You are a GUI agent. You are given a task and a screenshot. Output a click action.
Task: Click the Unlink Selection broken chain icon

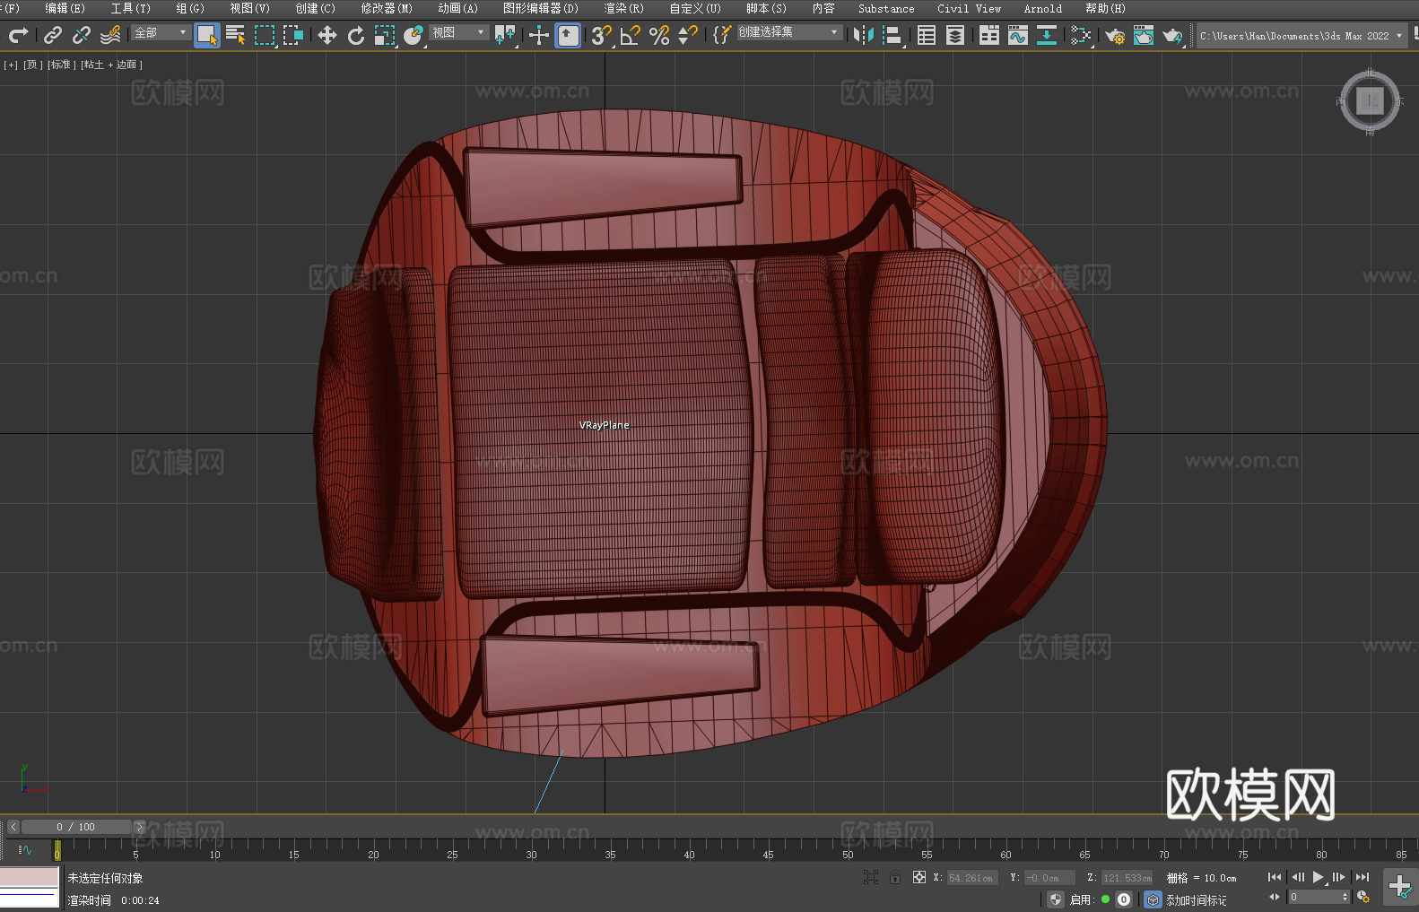click(x=82, y=35)
